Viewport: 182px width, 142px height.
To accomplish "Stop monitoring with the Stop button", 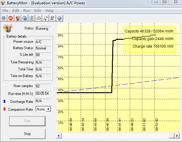I will (27, 134).
